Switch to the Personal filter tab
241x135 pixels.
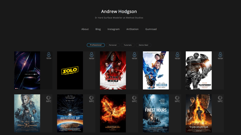(x=113, y=45)
